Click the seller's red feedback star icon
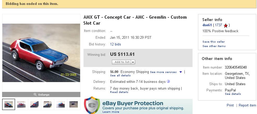 [x=226, y=25]
